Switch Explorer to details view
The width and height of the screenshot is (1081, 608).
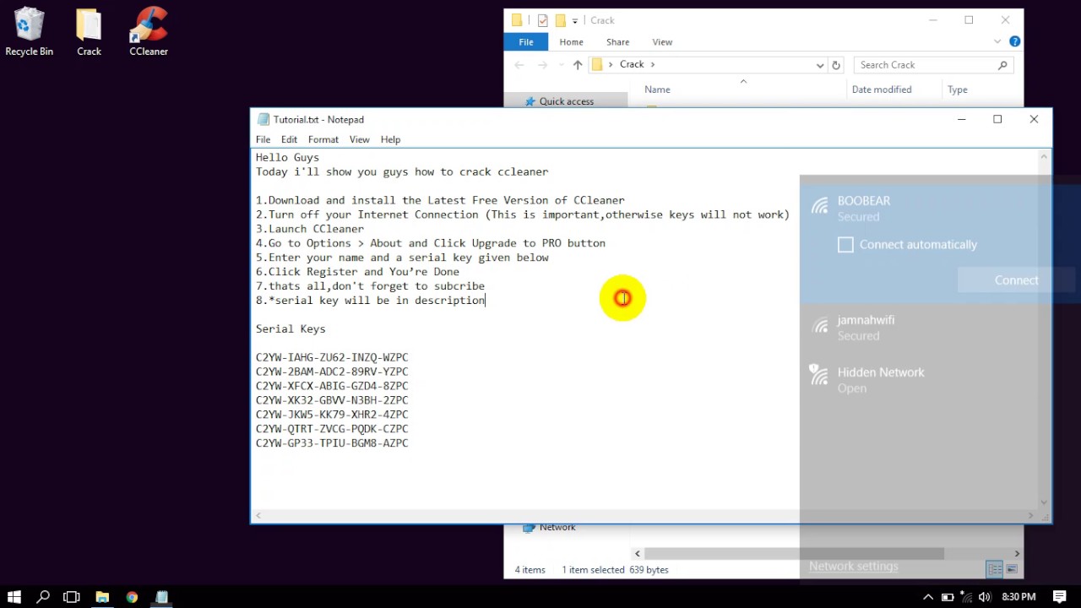tap(995, 569)
